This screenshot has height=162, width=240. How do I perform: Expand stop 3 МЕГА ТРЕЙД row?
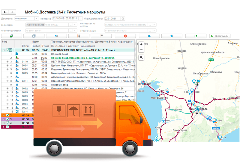tap(7, 61)
